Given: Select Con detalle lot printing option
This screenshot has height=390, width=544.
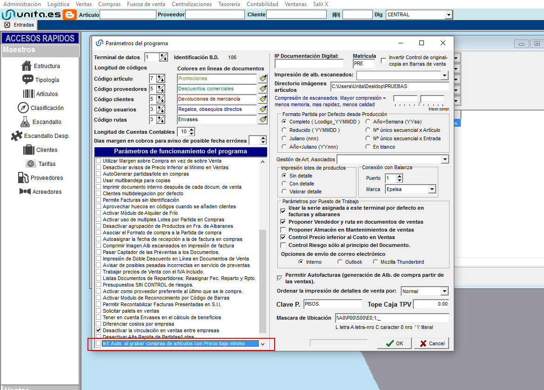Looking at the screenshot, I should (x=284, y=184).
